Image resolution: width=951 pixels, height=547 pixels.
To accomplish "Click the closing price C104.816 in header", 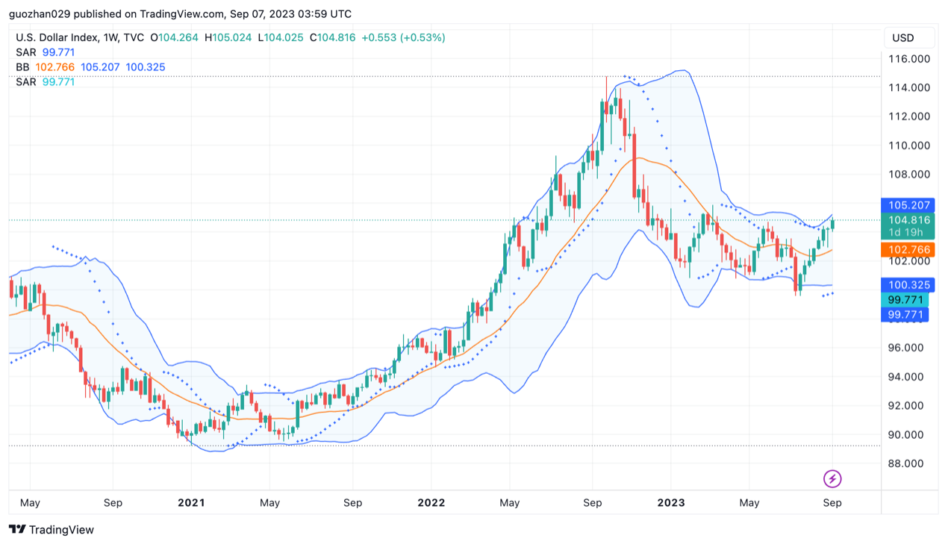I will (332, 37).
